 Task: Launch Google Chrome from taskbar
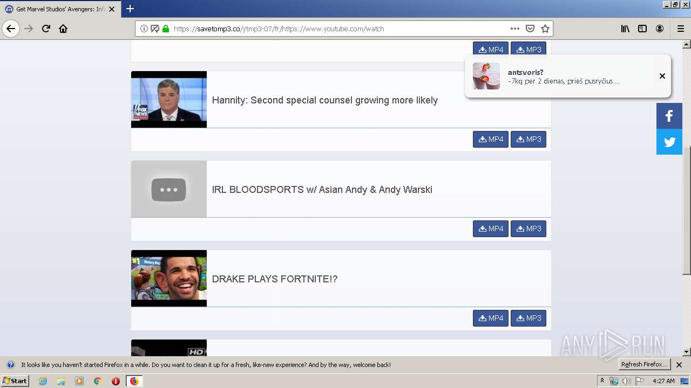click(98, 381)
